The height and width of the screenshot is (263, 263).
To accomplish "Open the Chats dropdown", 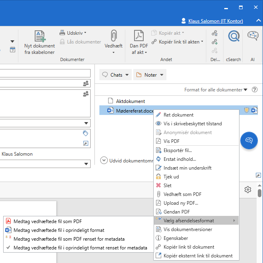I will [116, 75].
